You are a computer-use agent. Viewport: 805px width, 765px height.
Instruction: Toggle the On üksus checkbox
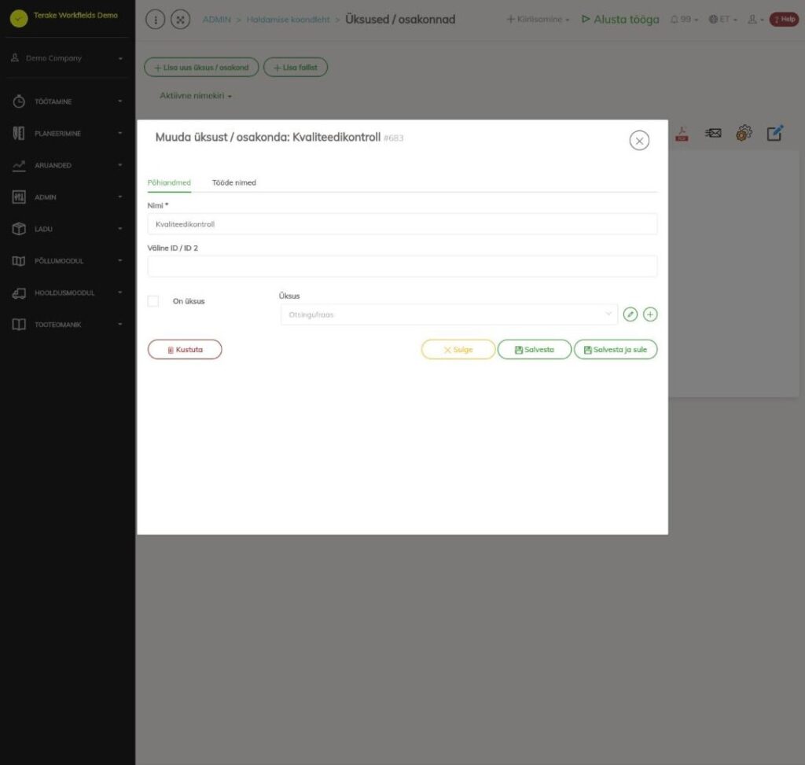pos(153,301)
